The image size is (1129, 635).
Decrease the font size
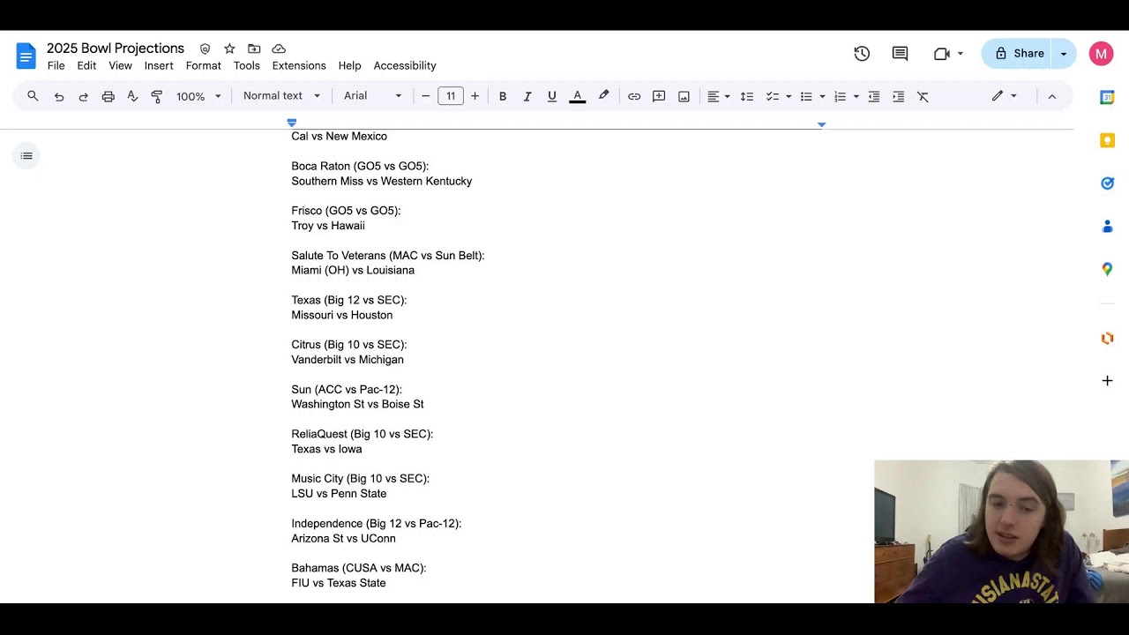[425, 96]
